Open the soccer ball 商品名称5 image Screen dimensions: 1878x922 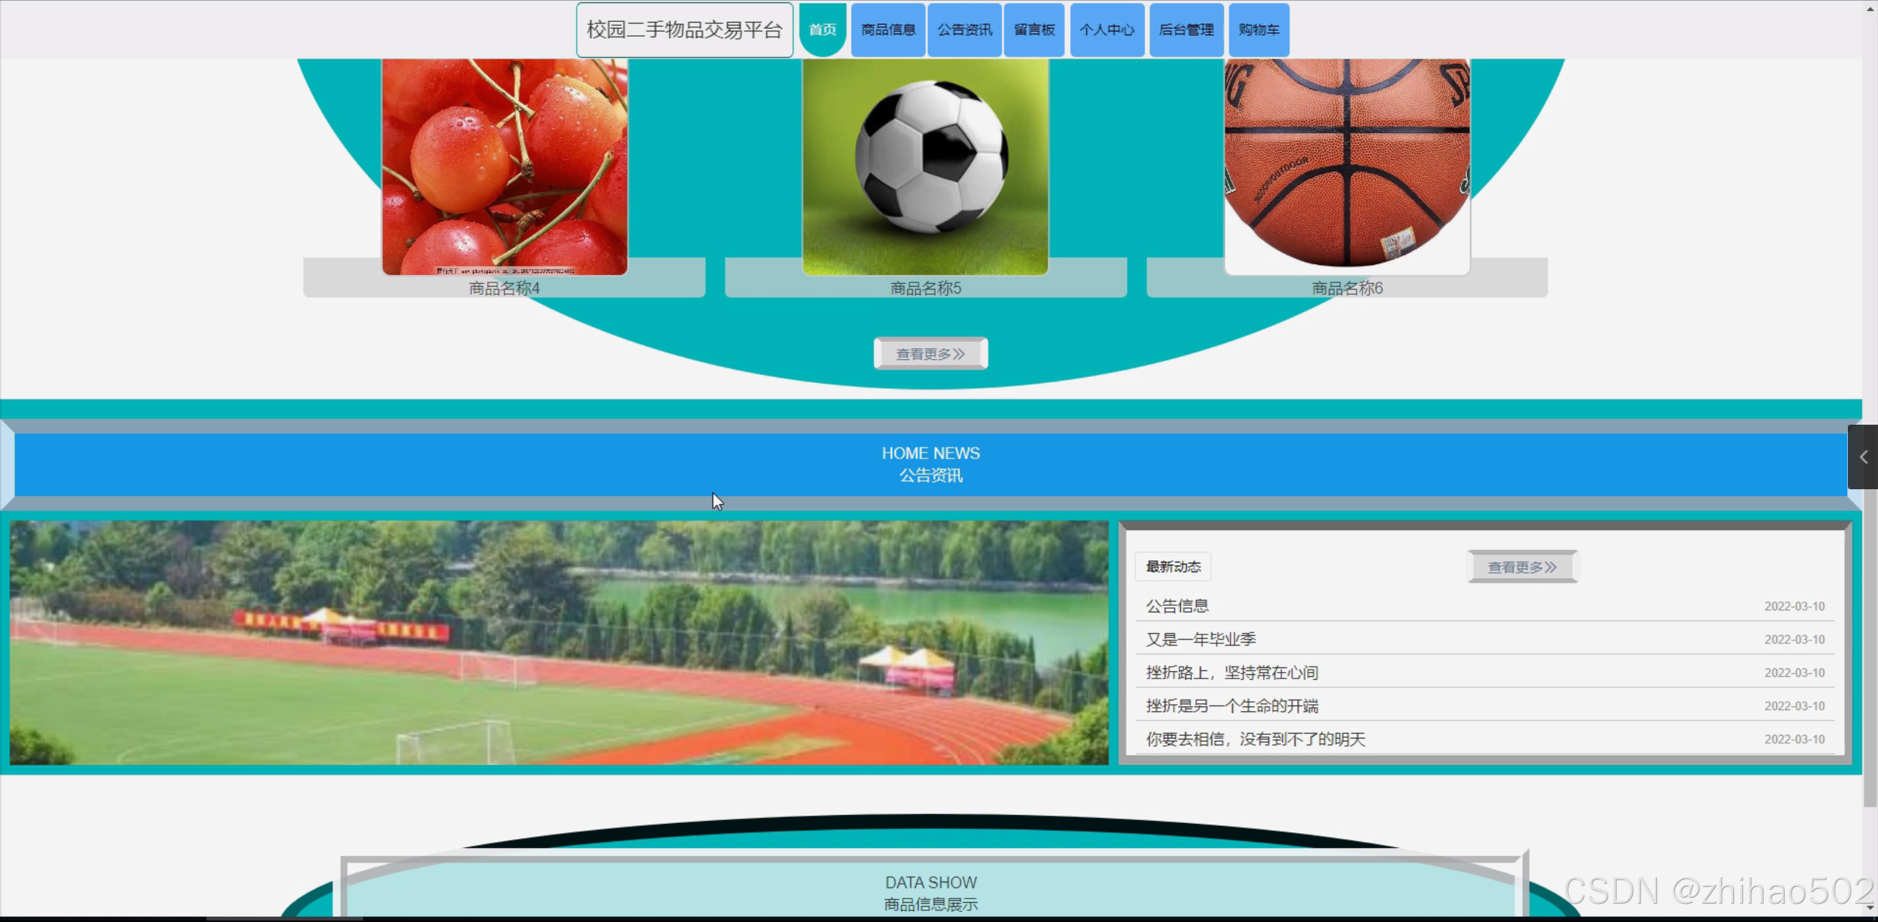point(925,167)
